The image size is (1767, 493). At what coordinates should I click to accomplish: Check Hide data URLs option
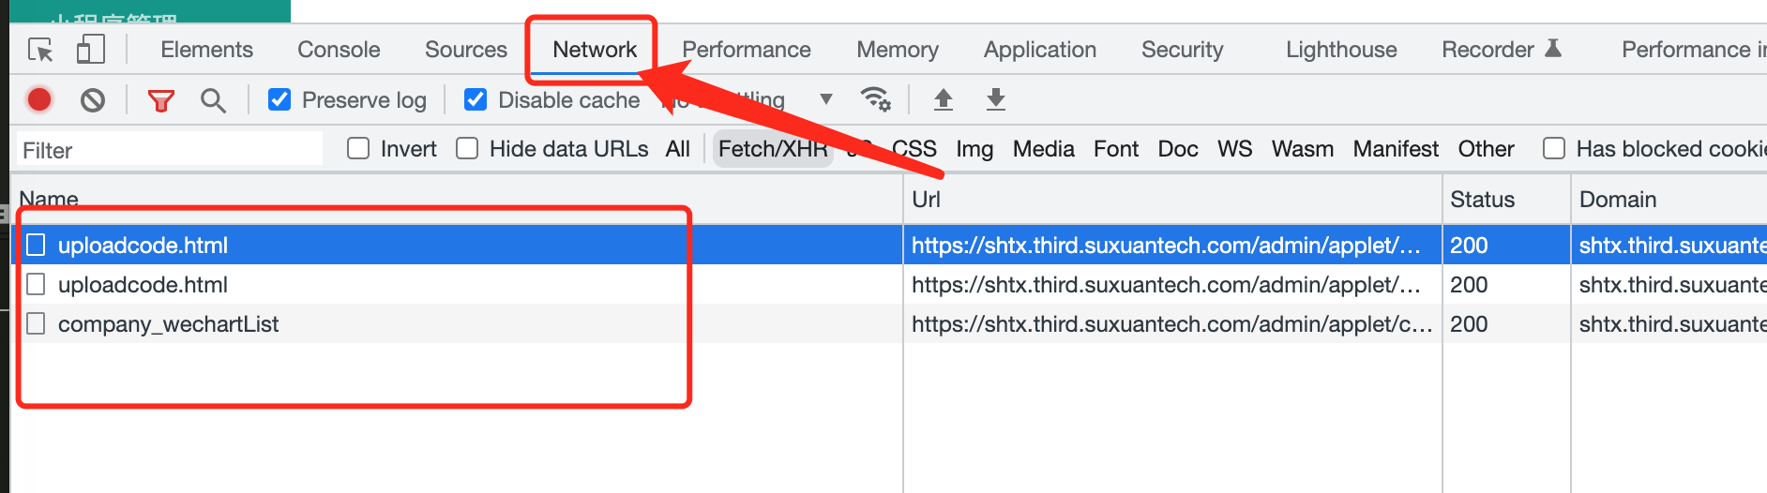click(467, 149)
